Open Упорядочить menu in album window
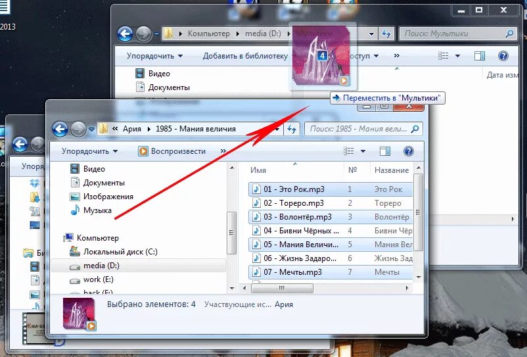The image size is (527, 357). pos(89,151)
